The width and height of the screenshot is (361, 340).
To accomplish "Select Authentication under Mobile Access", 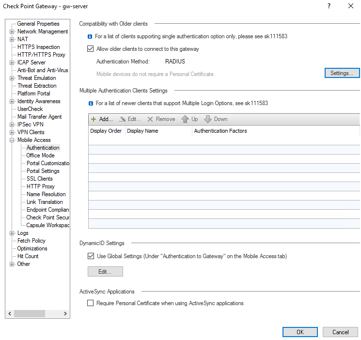I will [43, 148].
